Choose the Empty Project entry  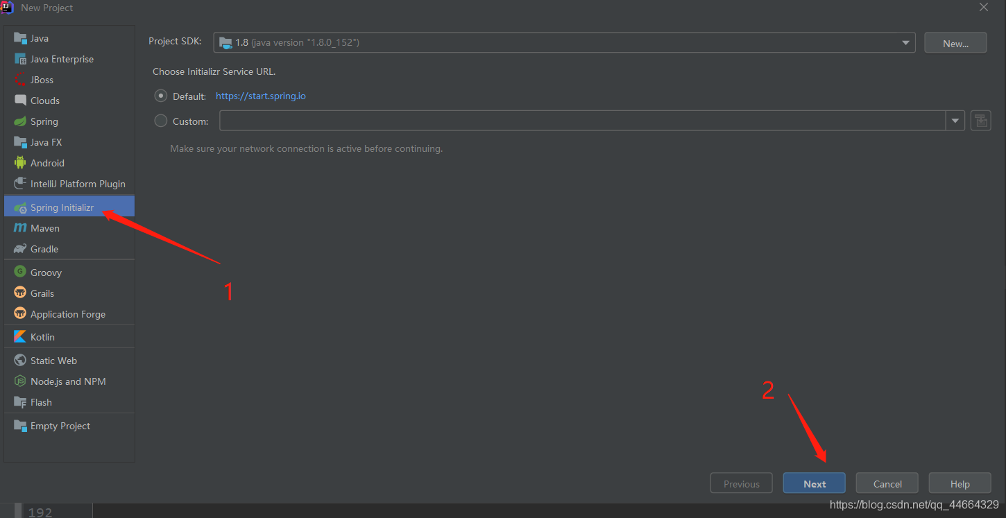(69, 426)
